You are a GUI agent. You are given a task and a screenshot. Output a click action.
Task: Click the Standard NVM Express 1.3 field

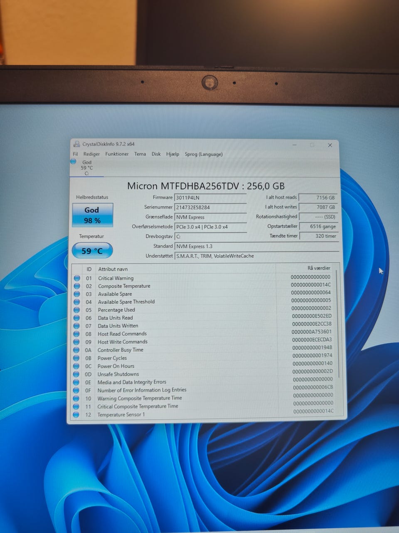(x=257, y=246)
